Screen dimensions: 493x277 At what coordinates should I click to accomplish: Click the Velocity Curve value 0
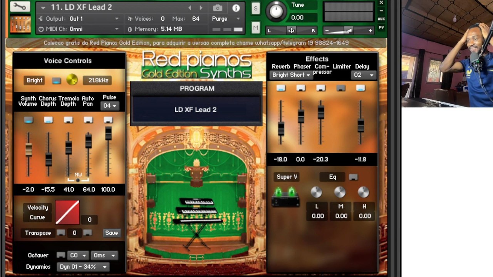89,219
